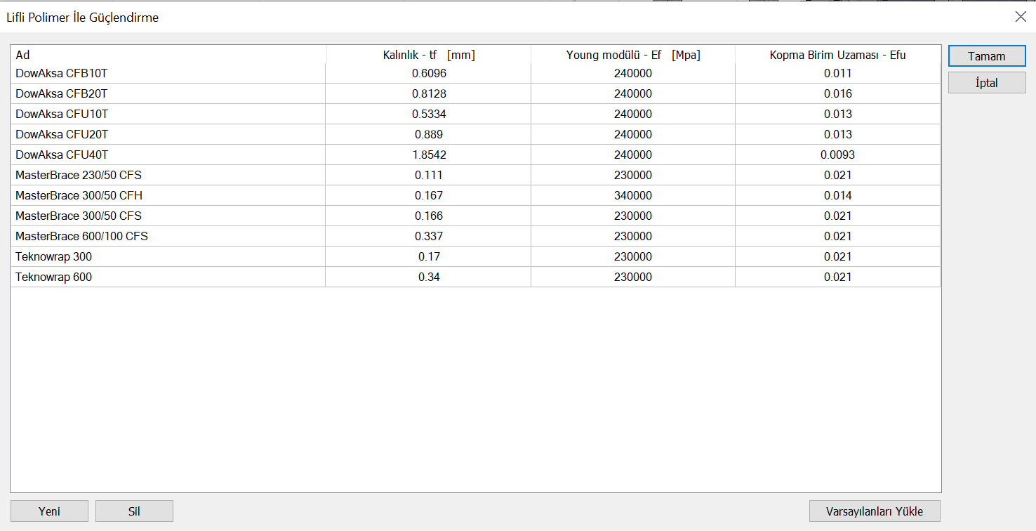This screenshot has height=531, width=1036.
Task: Click Varsayılanları Yükle to load defaults
Action: pos(875,511)
